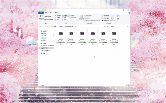Click Size all columns to fit button
Screen dimensions: 166x103
click(92, 21)
